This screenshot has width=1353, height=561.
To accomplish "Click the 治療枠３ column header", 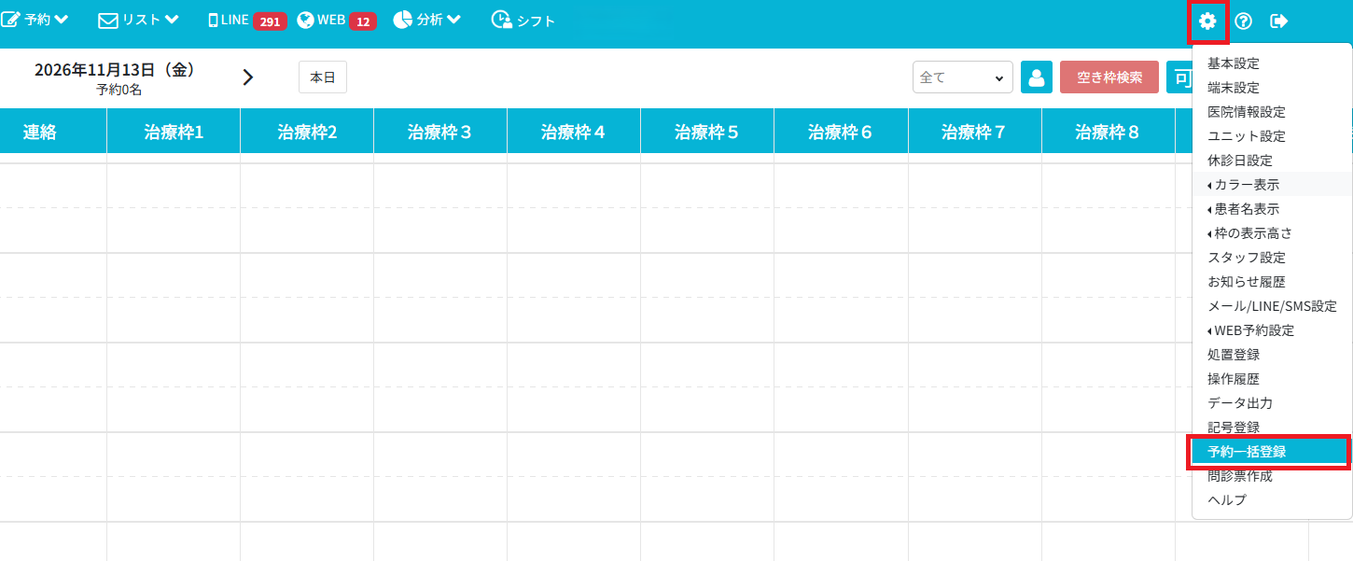I will pos(440,133).
